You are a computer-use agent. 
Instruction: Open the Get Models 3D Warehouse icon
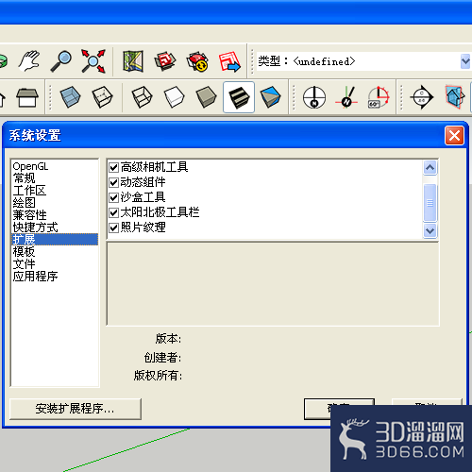click(165, 61)
